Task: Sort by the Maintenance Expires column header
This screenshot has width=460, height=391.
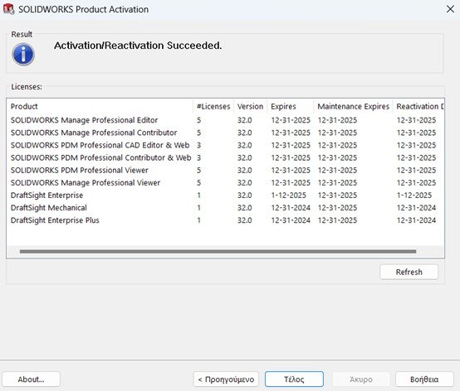Action: [354, 106]
